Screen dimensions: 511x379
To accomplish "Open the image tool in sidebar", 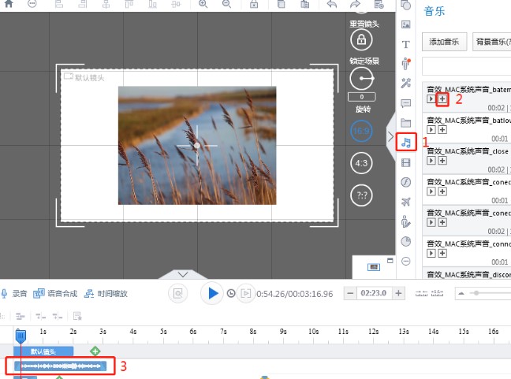I will 406,24.
